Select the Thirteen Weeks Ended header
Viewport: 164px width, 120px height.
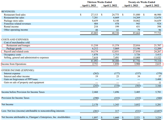click(x=99, y=2)
